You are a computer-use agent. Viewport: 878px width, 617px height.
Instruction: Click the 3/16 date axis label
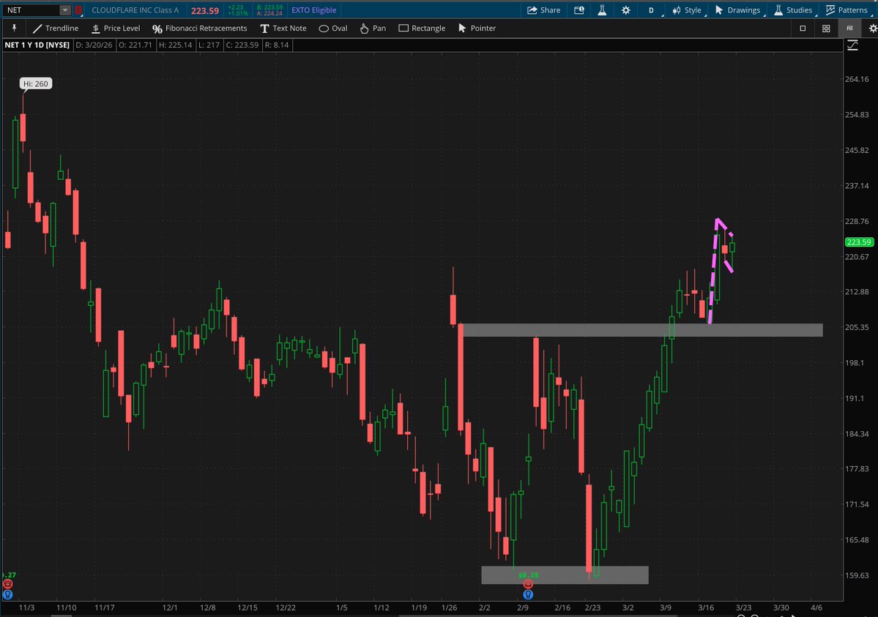pyautogui.click(x=706, y=607)
